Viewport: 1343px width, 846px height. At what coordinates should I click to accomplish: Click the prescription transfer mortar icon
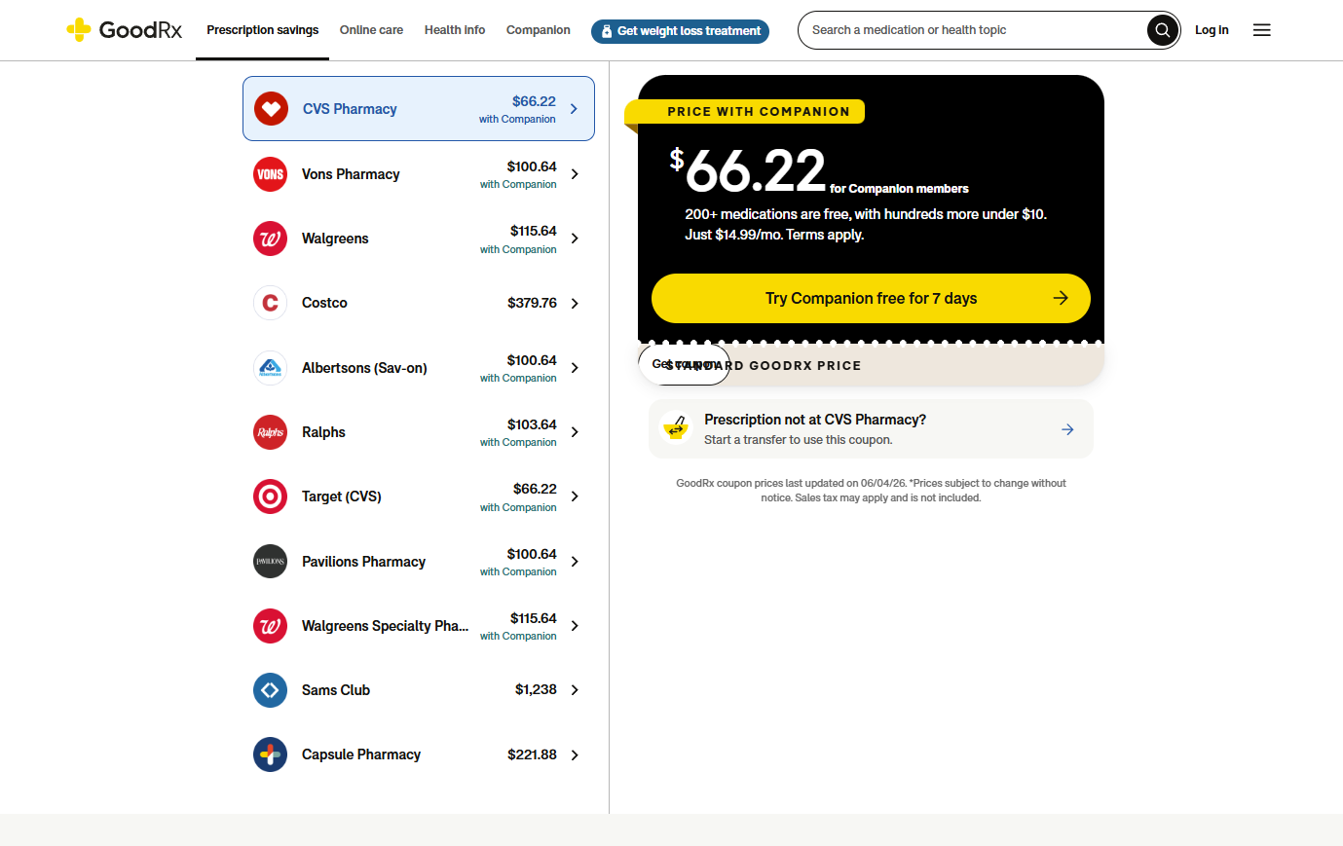(675, 427)
